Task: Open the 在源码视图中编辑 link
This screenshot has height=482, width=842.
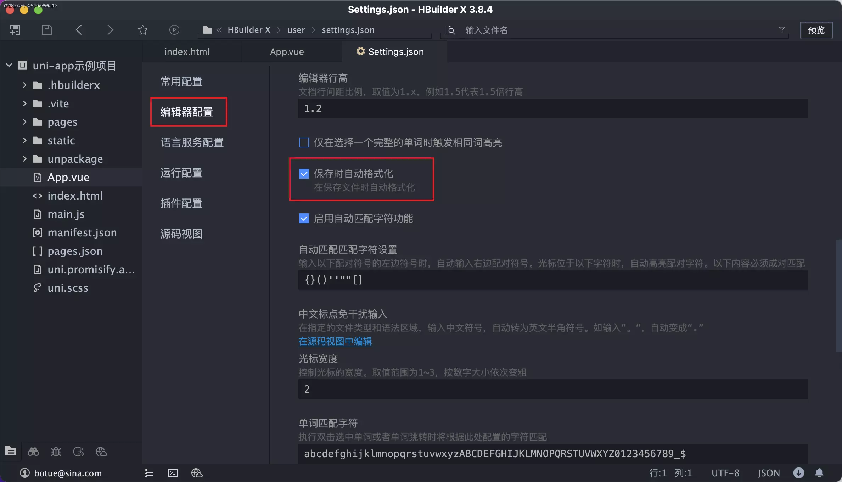Action: [x=335, y=341]
